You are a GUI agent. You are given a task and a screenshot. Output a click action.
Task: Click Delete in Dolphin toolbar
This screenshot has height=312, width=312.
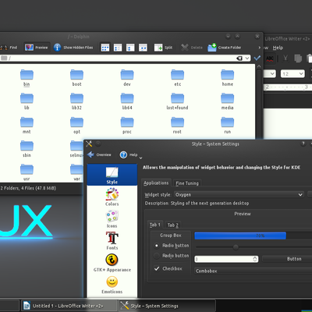[192, 48]
